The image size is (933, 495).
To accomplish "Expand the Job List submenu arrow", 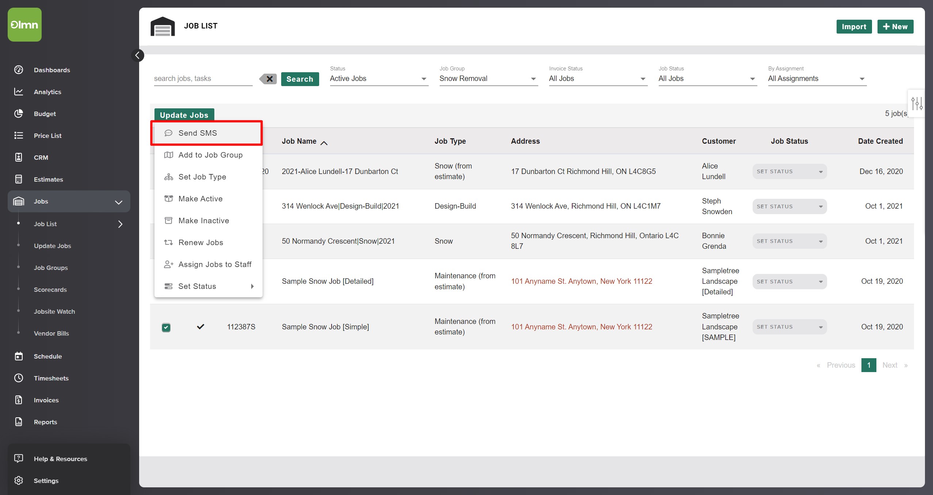I will 120,224.
